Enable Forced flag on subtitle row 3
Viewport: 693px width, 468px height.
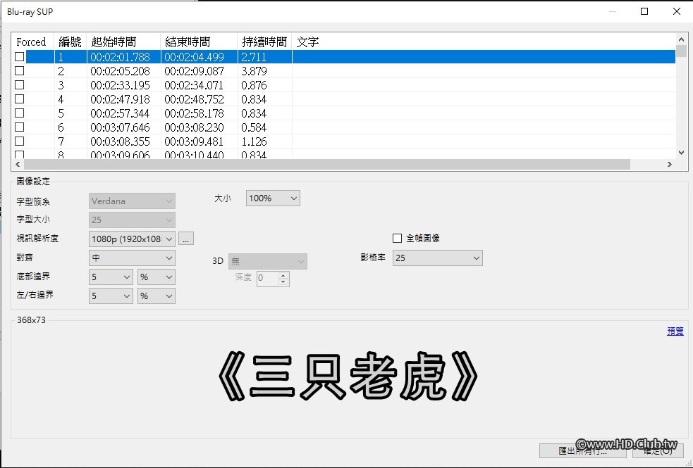[19, 84]
